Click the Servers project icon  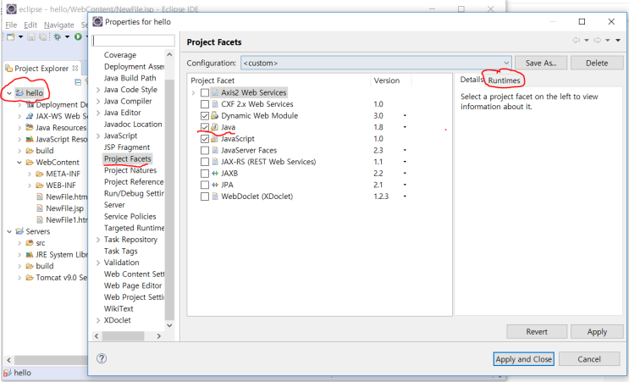(19, 231)
